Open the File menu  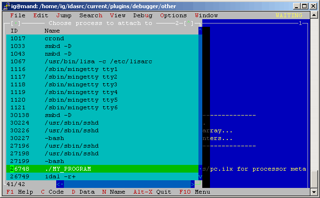pos(17,15)
